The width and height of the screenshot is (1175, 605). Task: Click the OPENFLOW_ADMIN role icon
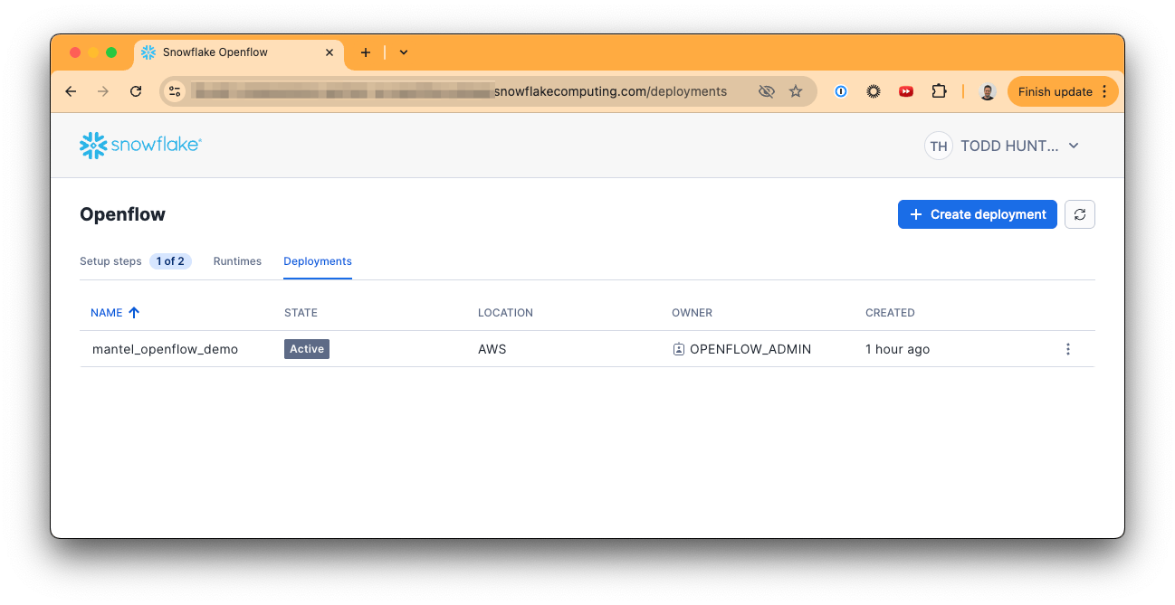(x=679, y=349)
